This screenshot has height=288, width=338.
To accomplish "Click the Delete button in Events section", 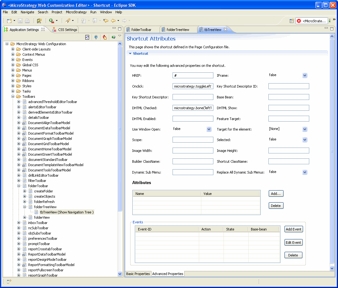I will coord(293,255).
